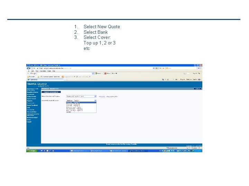Click the help icon in command bar
249x186 pixels.
(199, 80)
